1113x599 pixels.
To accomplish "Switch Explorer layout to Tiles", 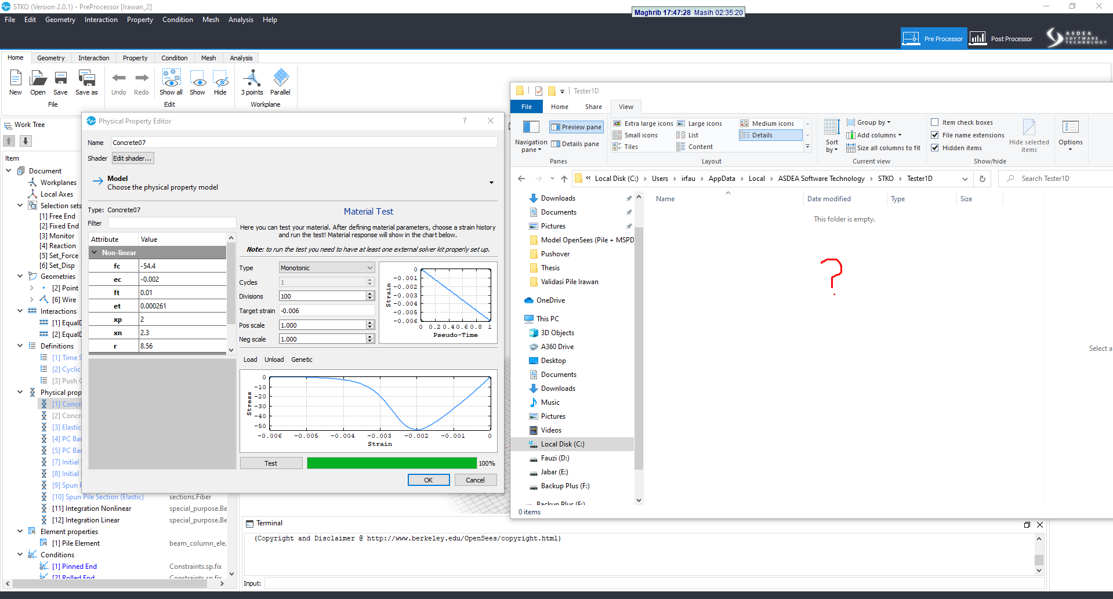I will point(626,147).
